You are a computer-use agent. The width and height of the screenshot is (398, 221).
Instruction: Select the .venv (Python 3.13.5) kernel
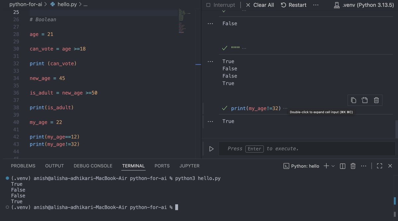[364, 5]
